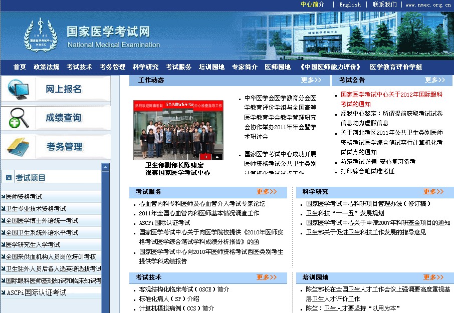Click 更多>> in 考试技术 section header
Viewport: 454px width, 313px height.
pos(267,277)
